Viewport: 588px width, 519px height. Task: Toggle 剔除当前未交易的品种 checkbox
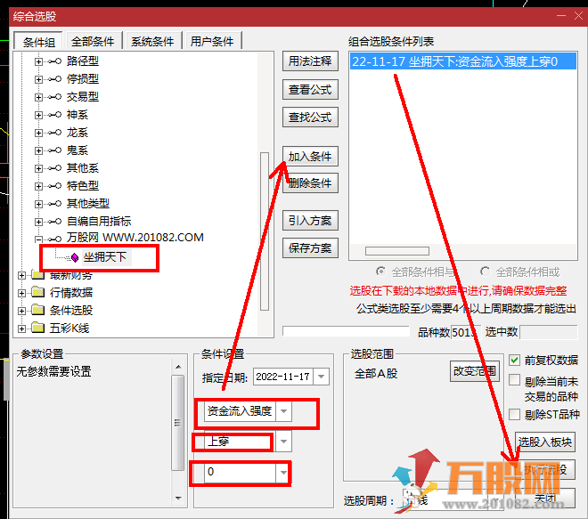[x=515, y=380]
